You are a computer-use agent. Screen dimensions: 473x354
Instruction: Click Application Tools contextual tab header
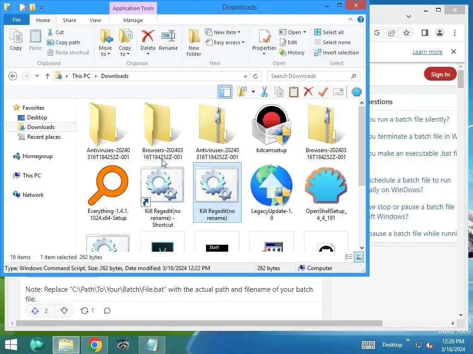pyautogui.click(x=133, y=8)
